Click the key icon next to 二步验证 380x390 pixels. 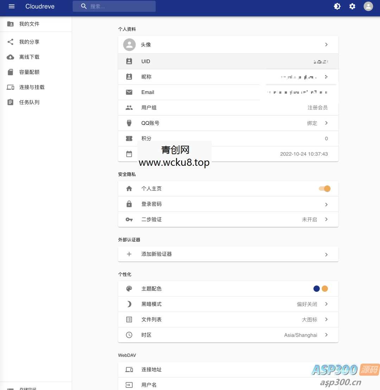[129, 219]
